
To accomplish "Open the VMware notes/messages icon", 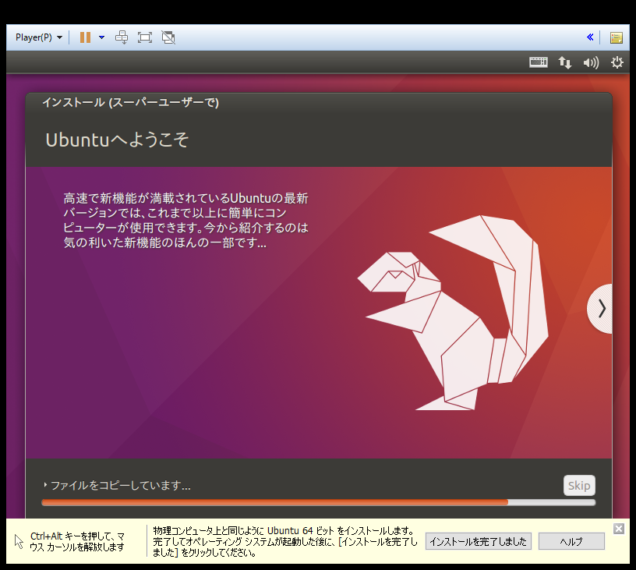I will click(616, 37).
